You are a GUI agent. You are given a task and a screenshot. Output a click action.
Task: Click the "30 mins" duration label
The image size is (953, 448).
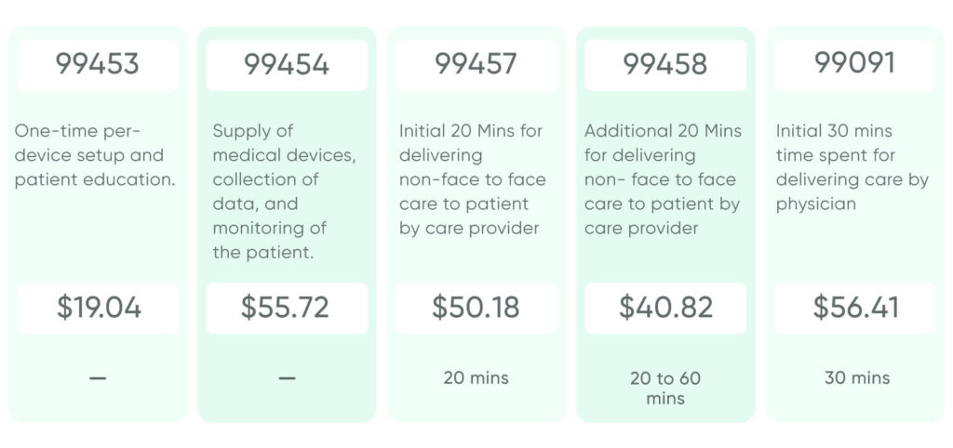pyautogui.click(x=857, y=377)
